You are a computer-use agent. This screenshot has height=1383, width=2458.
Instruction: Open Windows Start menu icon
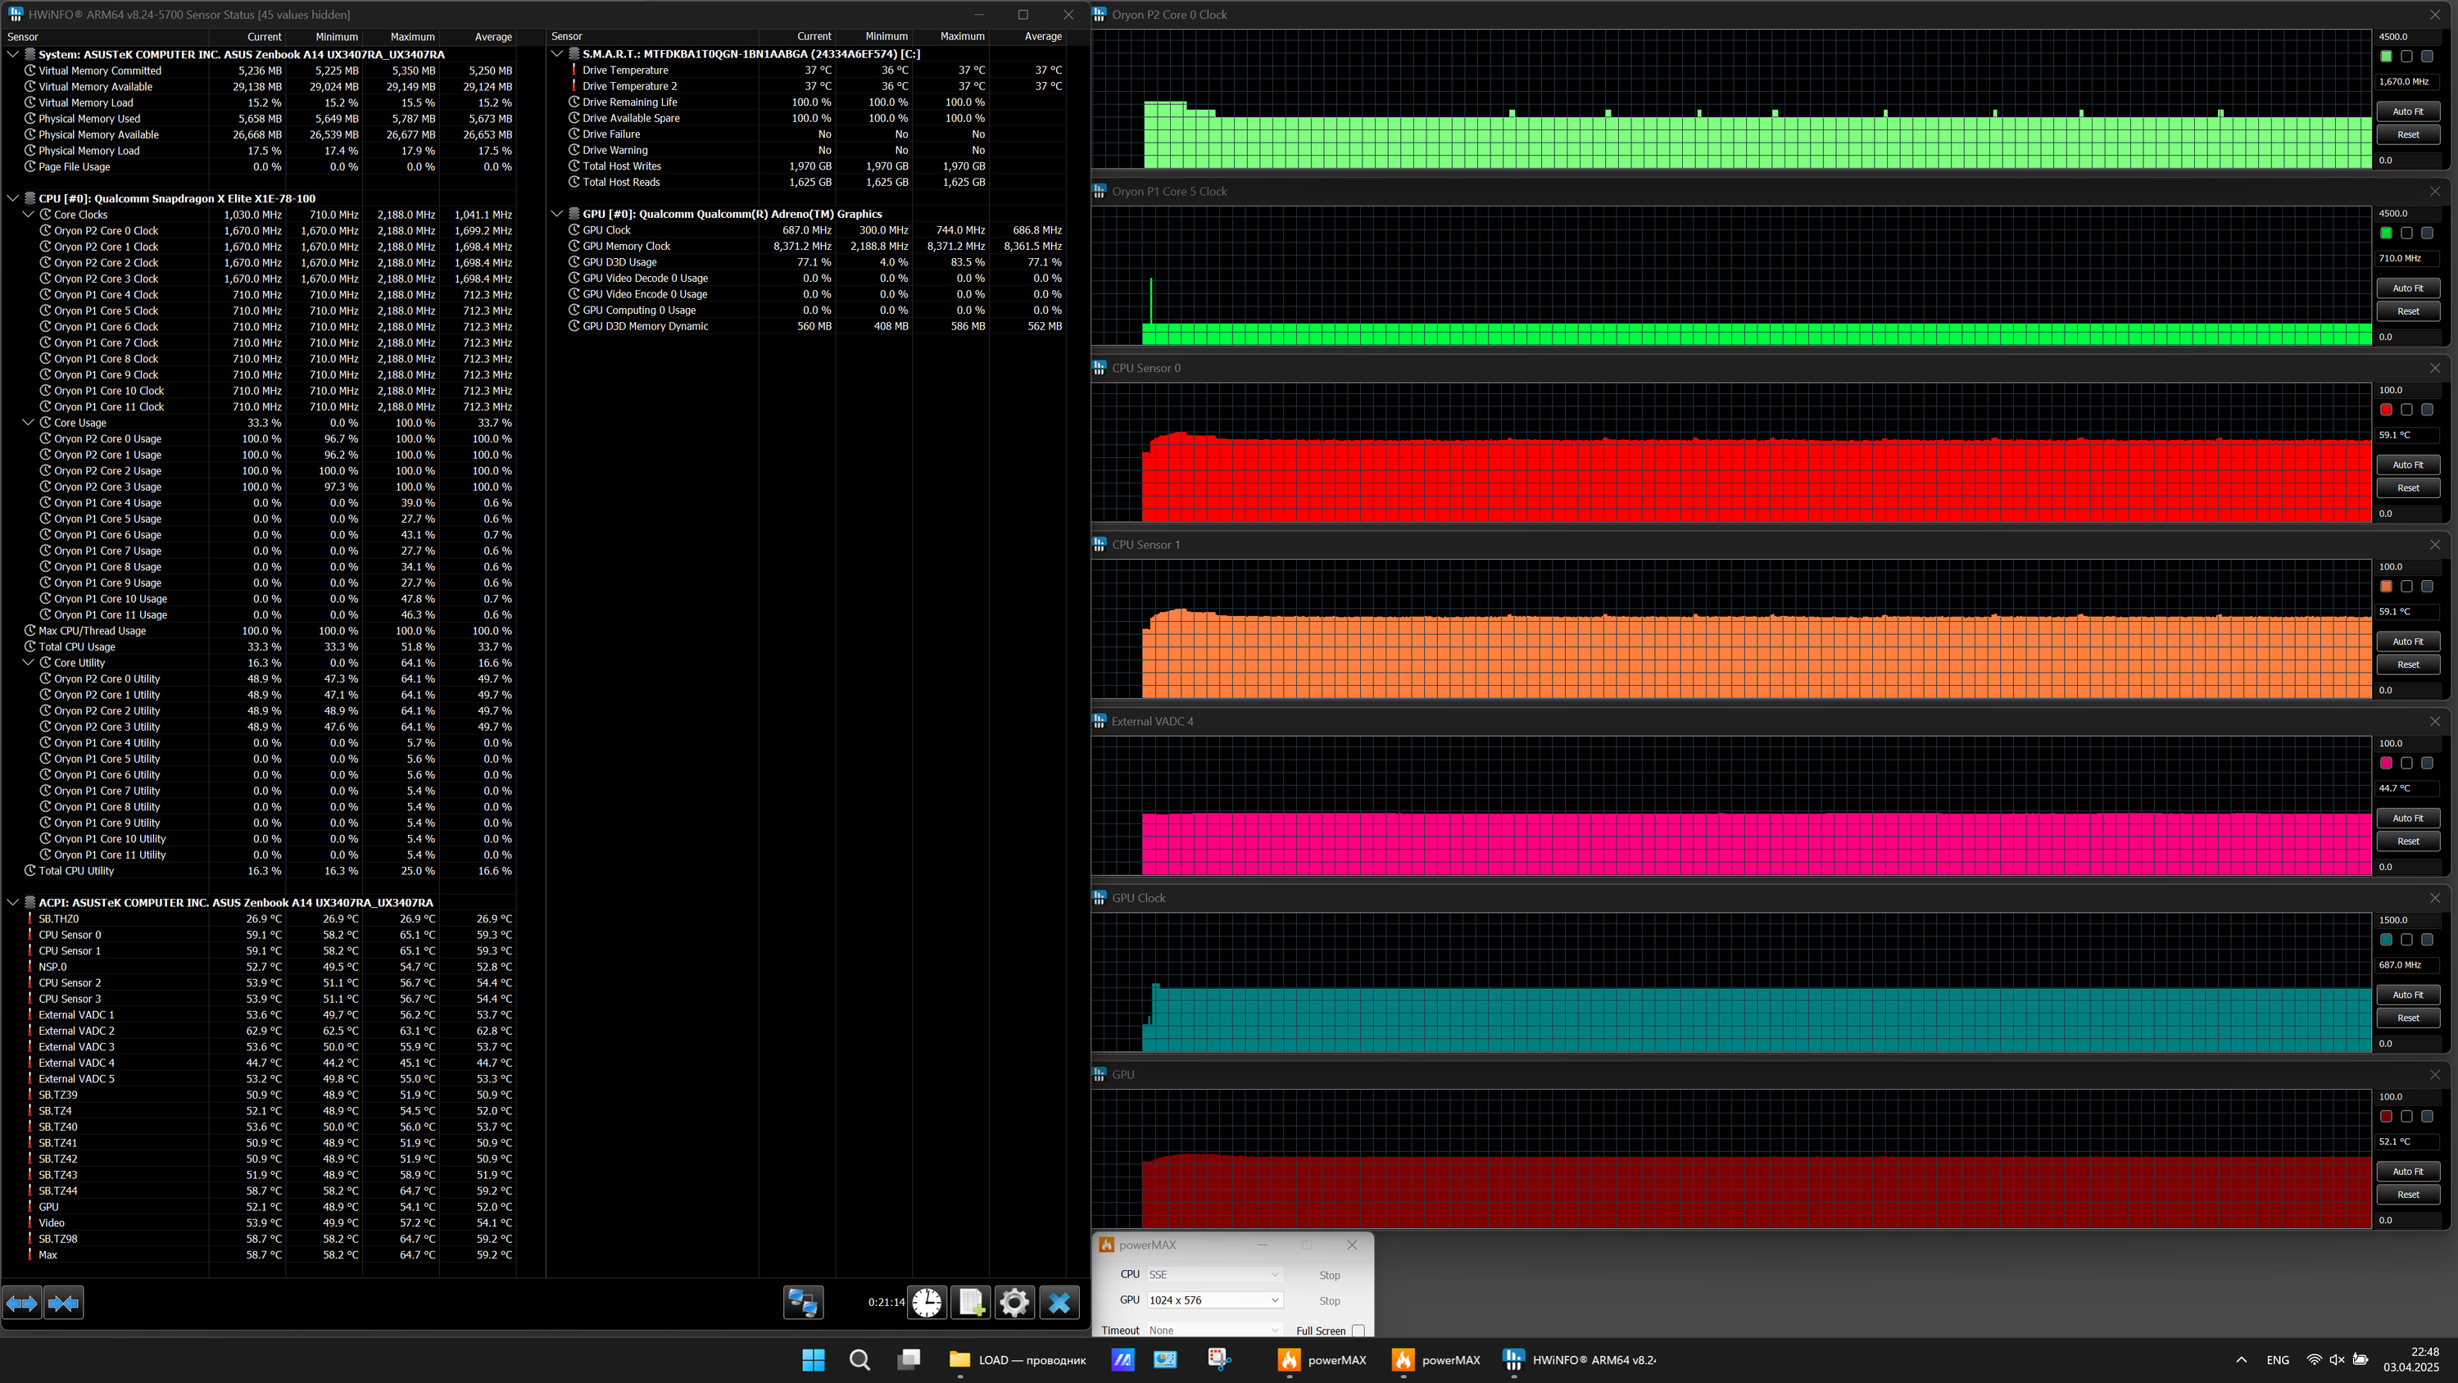coord(813,1360)
